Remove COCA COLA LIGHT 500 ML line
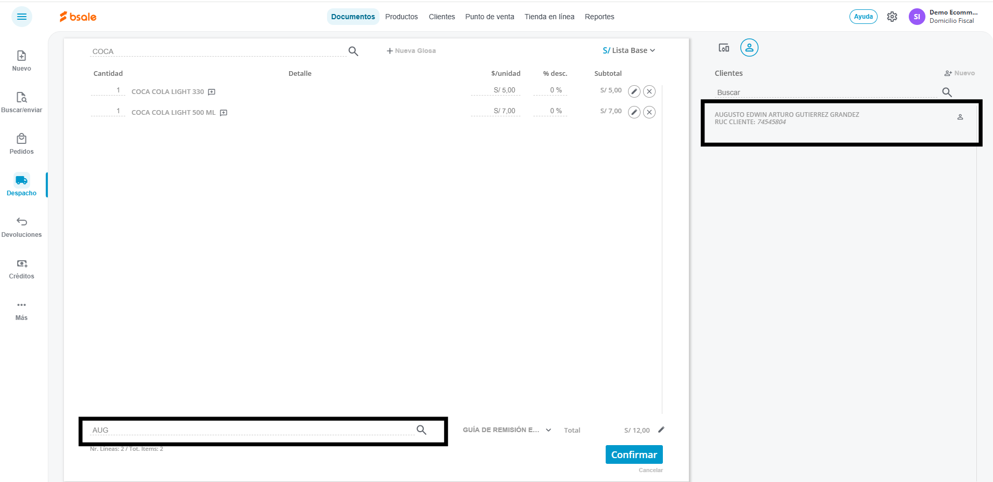 [x=649, y=112]
